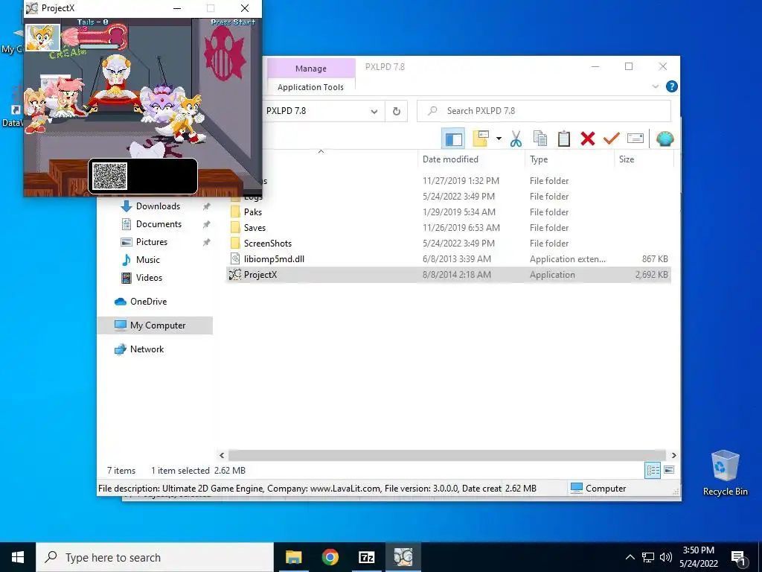Email the file using the envelope icon
This screenshot has width=762, height=572.
(635, 139)
